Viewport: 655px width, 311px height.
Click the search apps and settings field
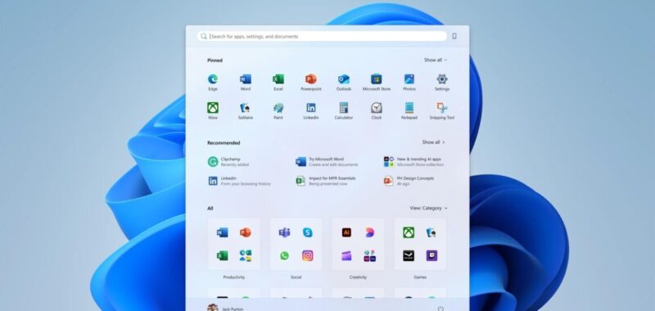pos(322,36)
